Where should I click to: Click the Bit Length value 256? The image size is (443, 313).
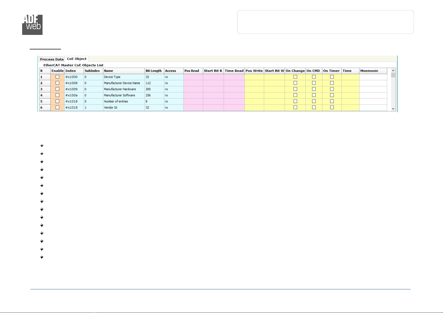click(154, 95)
